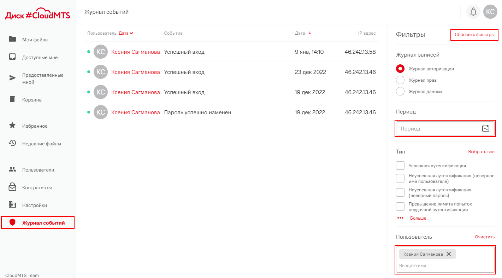Image resolution: width=502 pixels, height=278 pixels.
Task: Open Мои файлы in the sidebar
Action: 35,40
